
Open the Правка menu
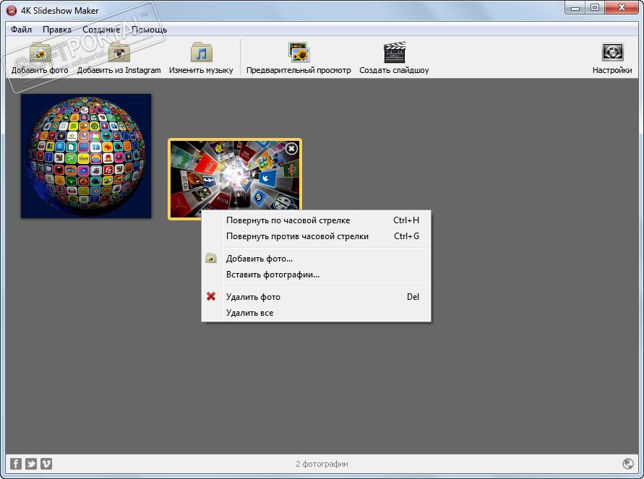57,29
